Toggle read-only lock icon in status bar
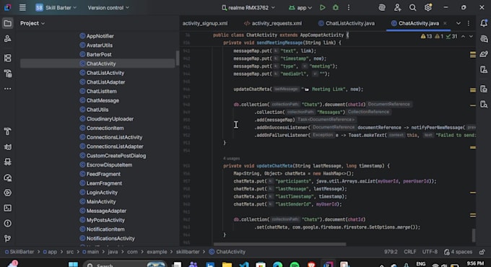 (x=482, y=252)
